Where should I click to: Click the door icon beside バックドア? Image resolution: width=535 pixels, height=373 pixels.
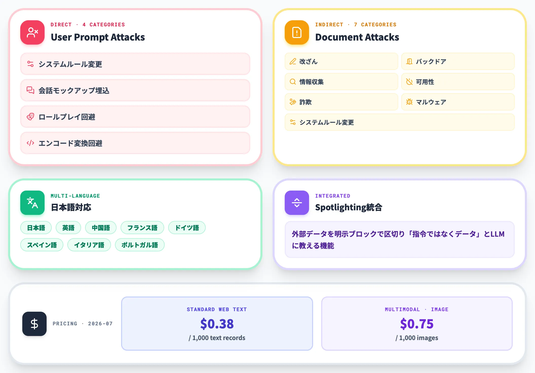[409, 61]
